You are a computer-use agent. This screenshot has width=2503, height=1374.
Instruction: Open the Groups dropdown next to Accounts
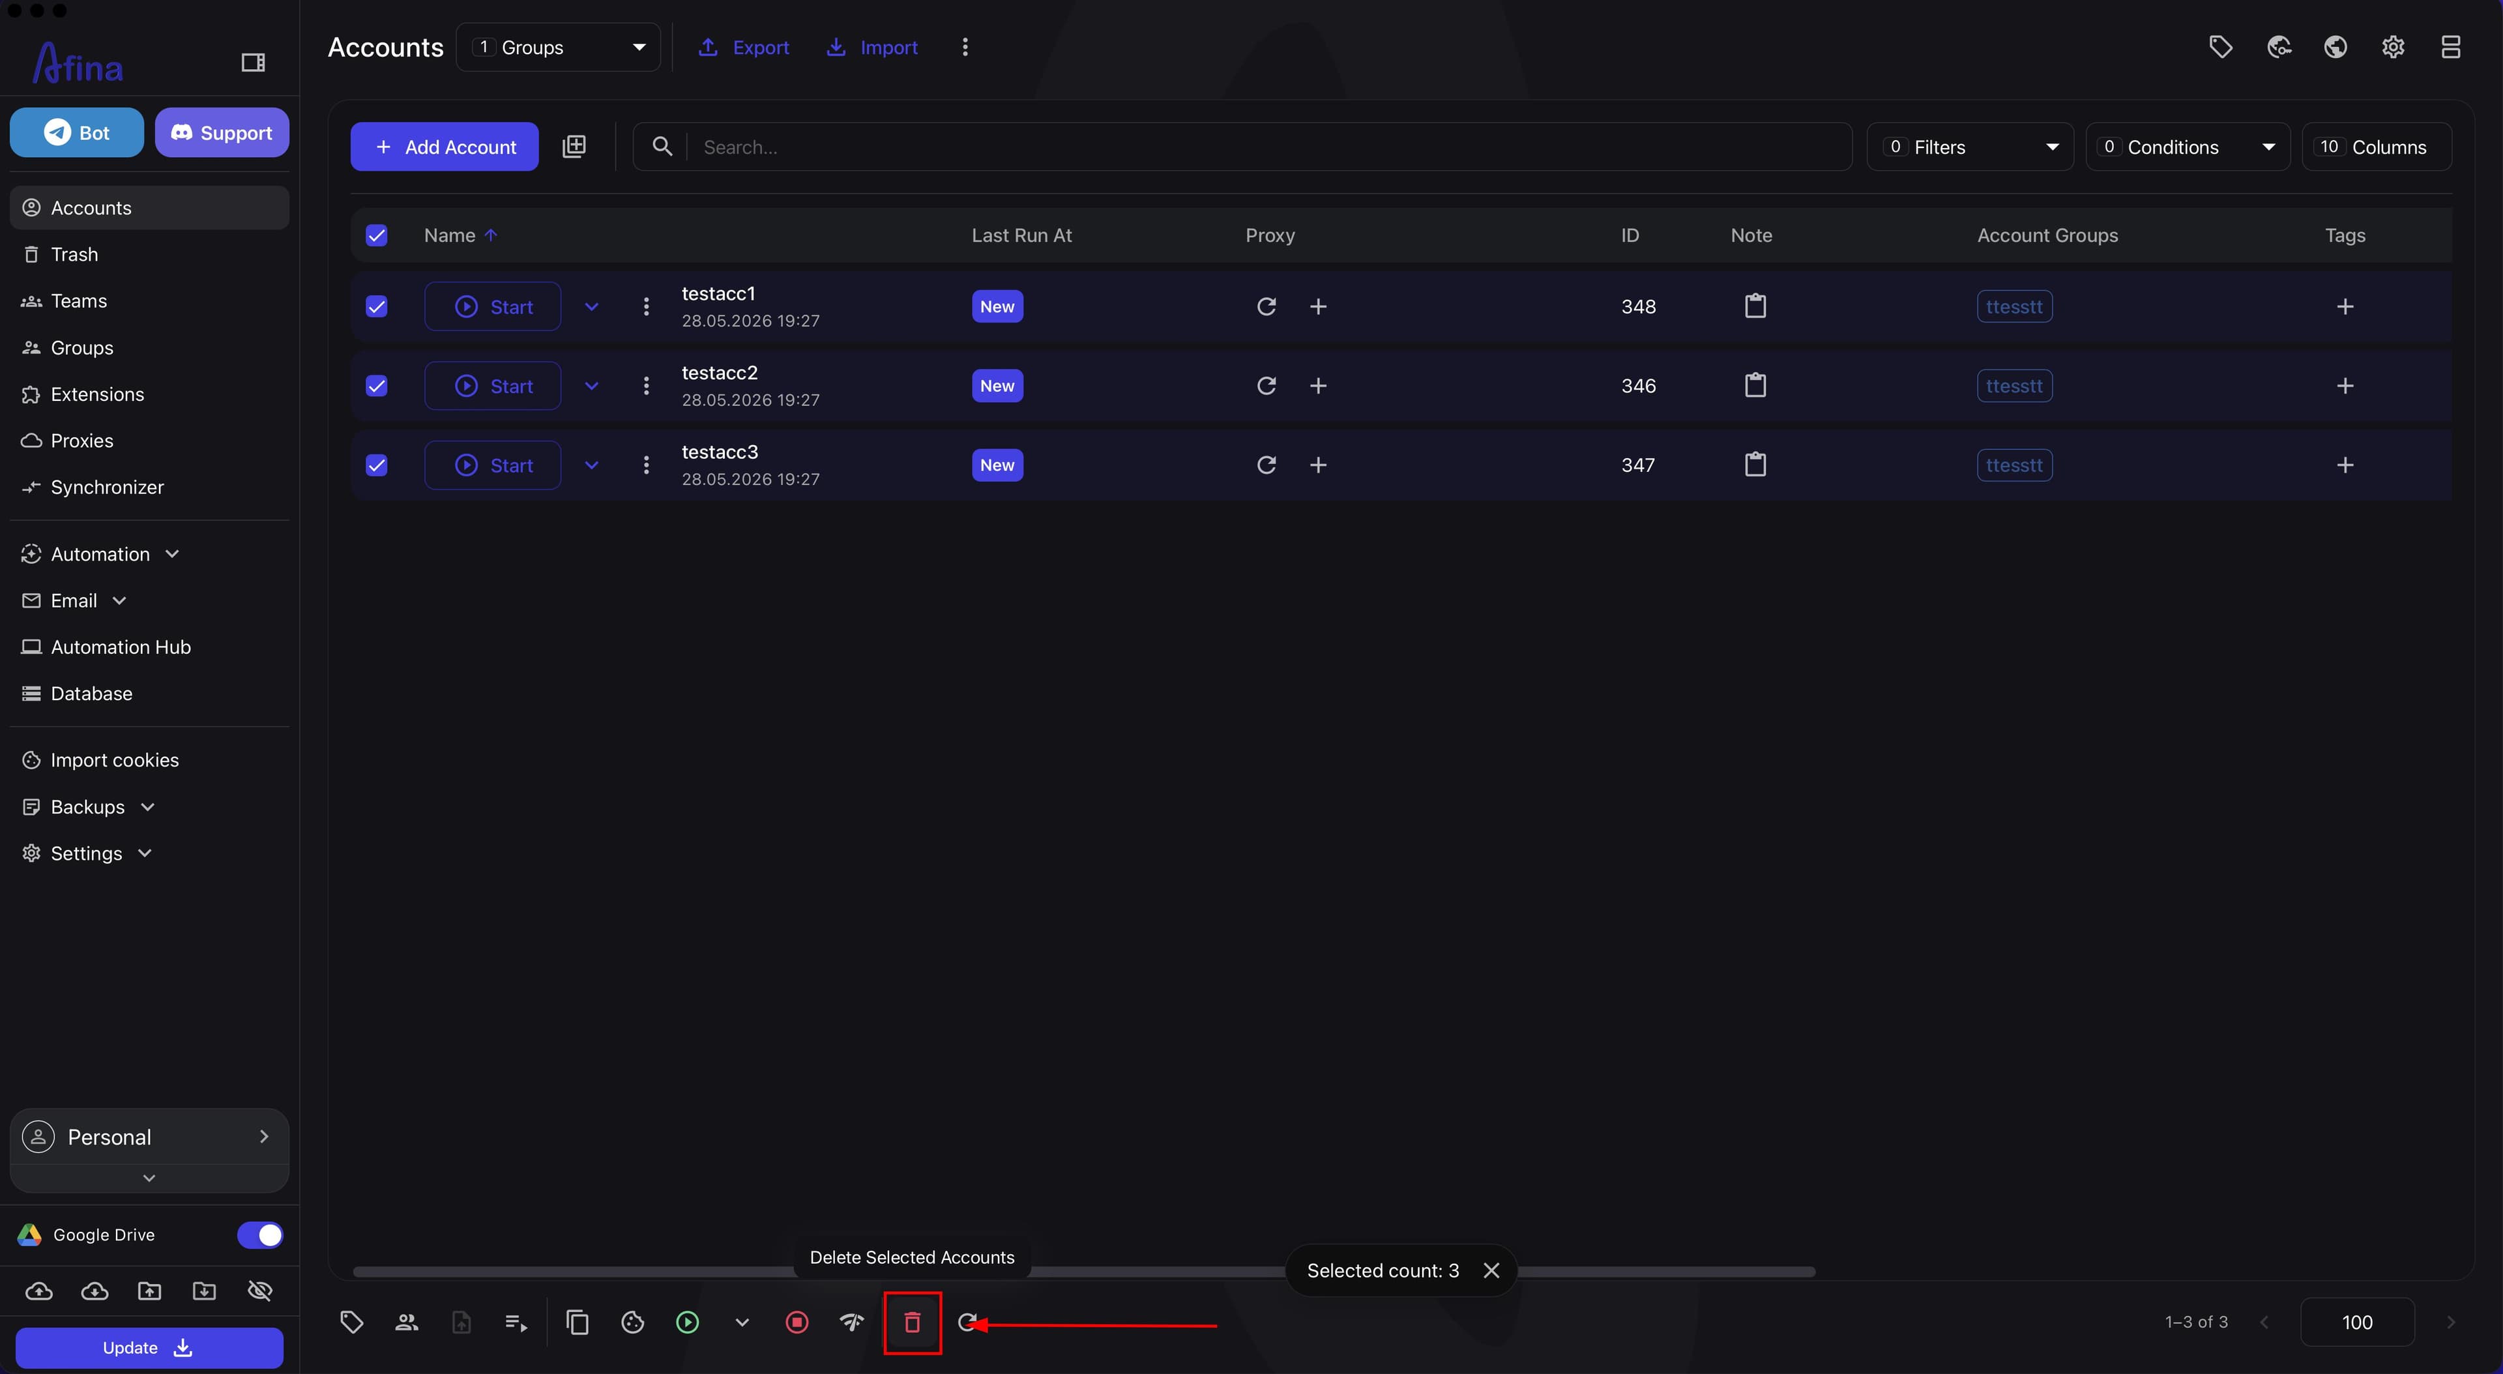pyautogui.click(x=558, y=47)
